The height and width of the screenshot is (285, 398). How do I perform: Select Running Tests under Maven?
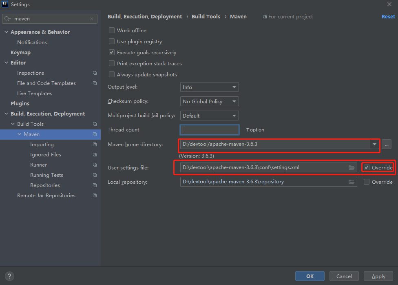tap(47, 175)
